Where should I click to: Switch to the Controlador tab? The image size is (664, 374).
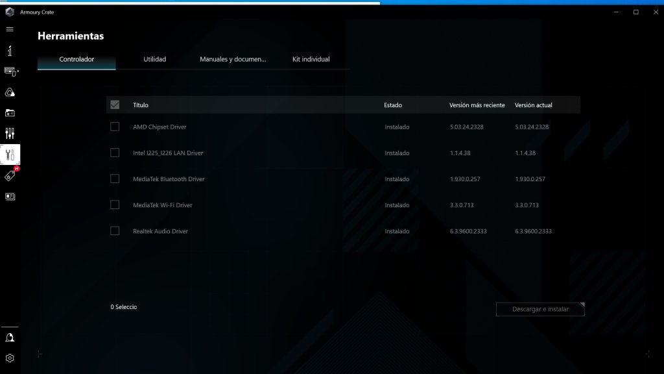(77, 59)
